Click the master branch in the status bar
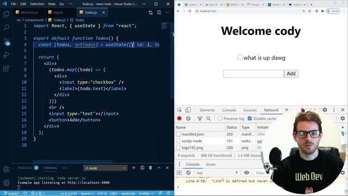Screen dimensions: 348x196 (11, 193)
